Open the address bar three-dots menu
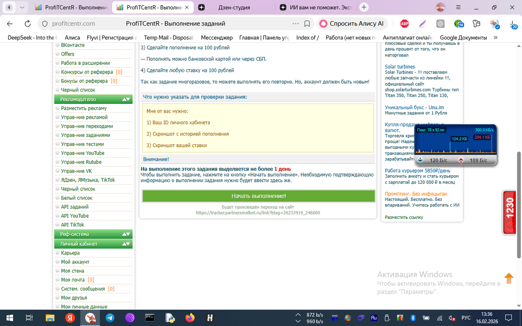 click(295, 24)
